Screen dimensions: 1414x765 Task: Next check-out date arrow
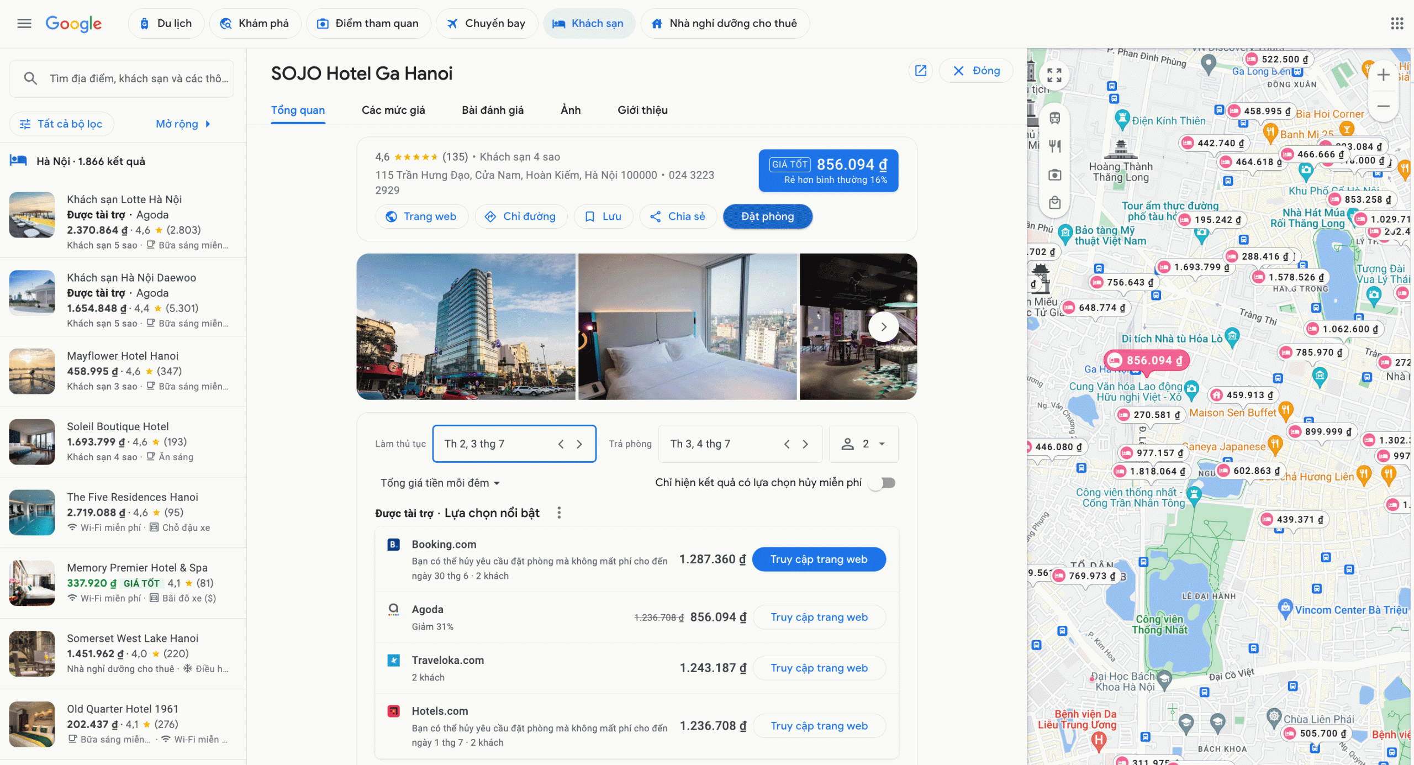point(805,444)
